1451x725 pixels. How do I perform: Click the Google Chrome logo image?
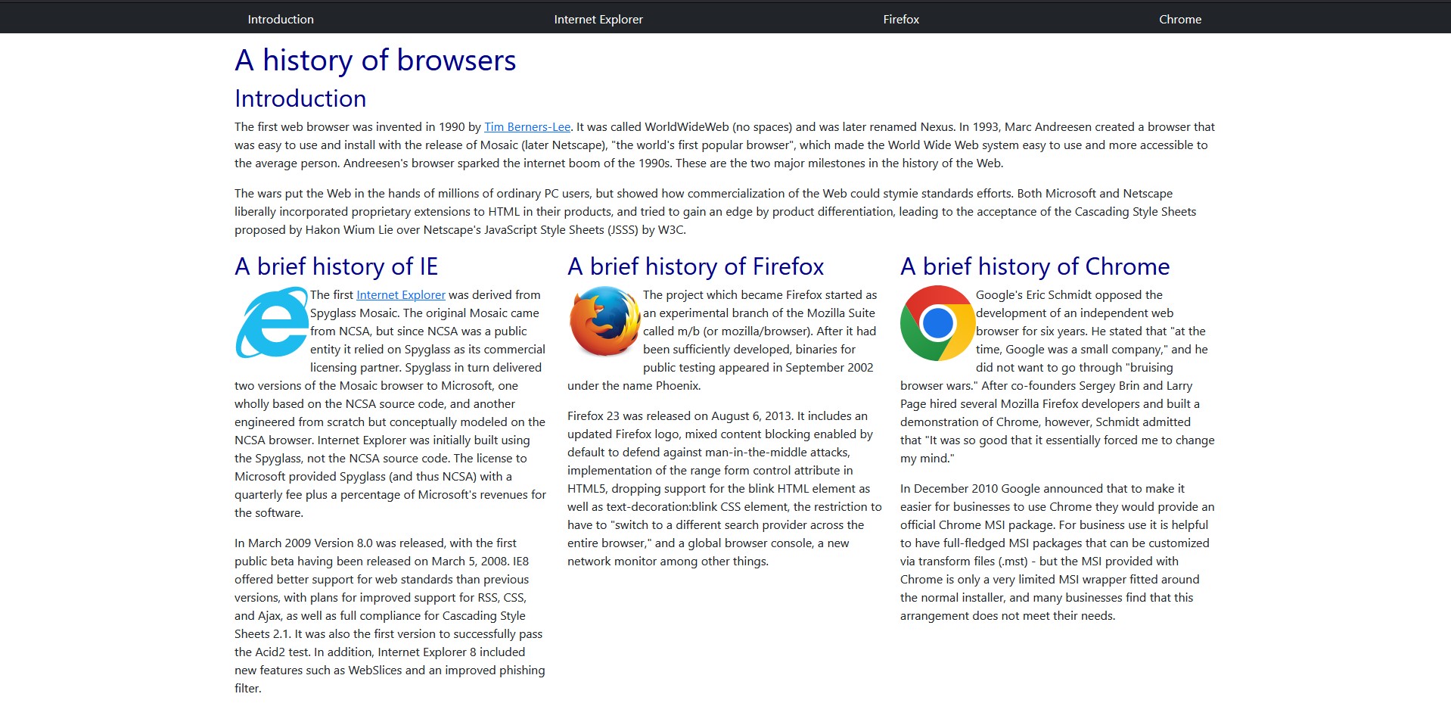pos(937,323)
